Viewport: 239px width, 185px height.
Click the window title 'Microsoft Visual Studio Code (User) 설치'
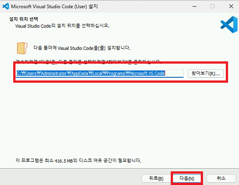point(55,6)
